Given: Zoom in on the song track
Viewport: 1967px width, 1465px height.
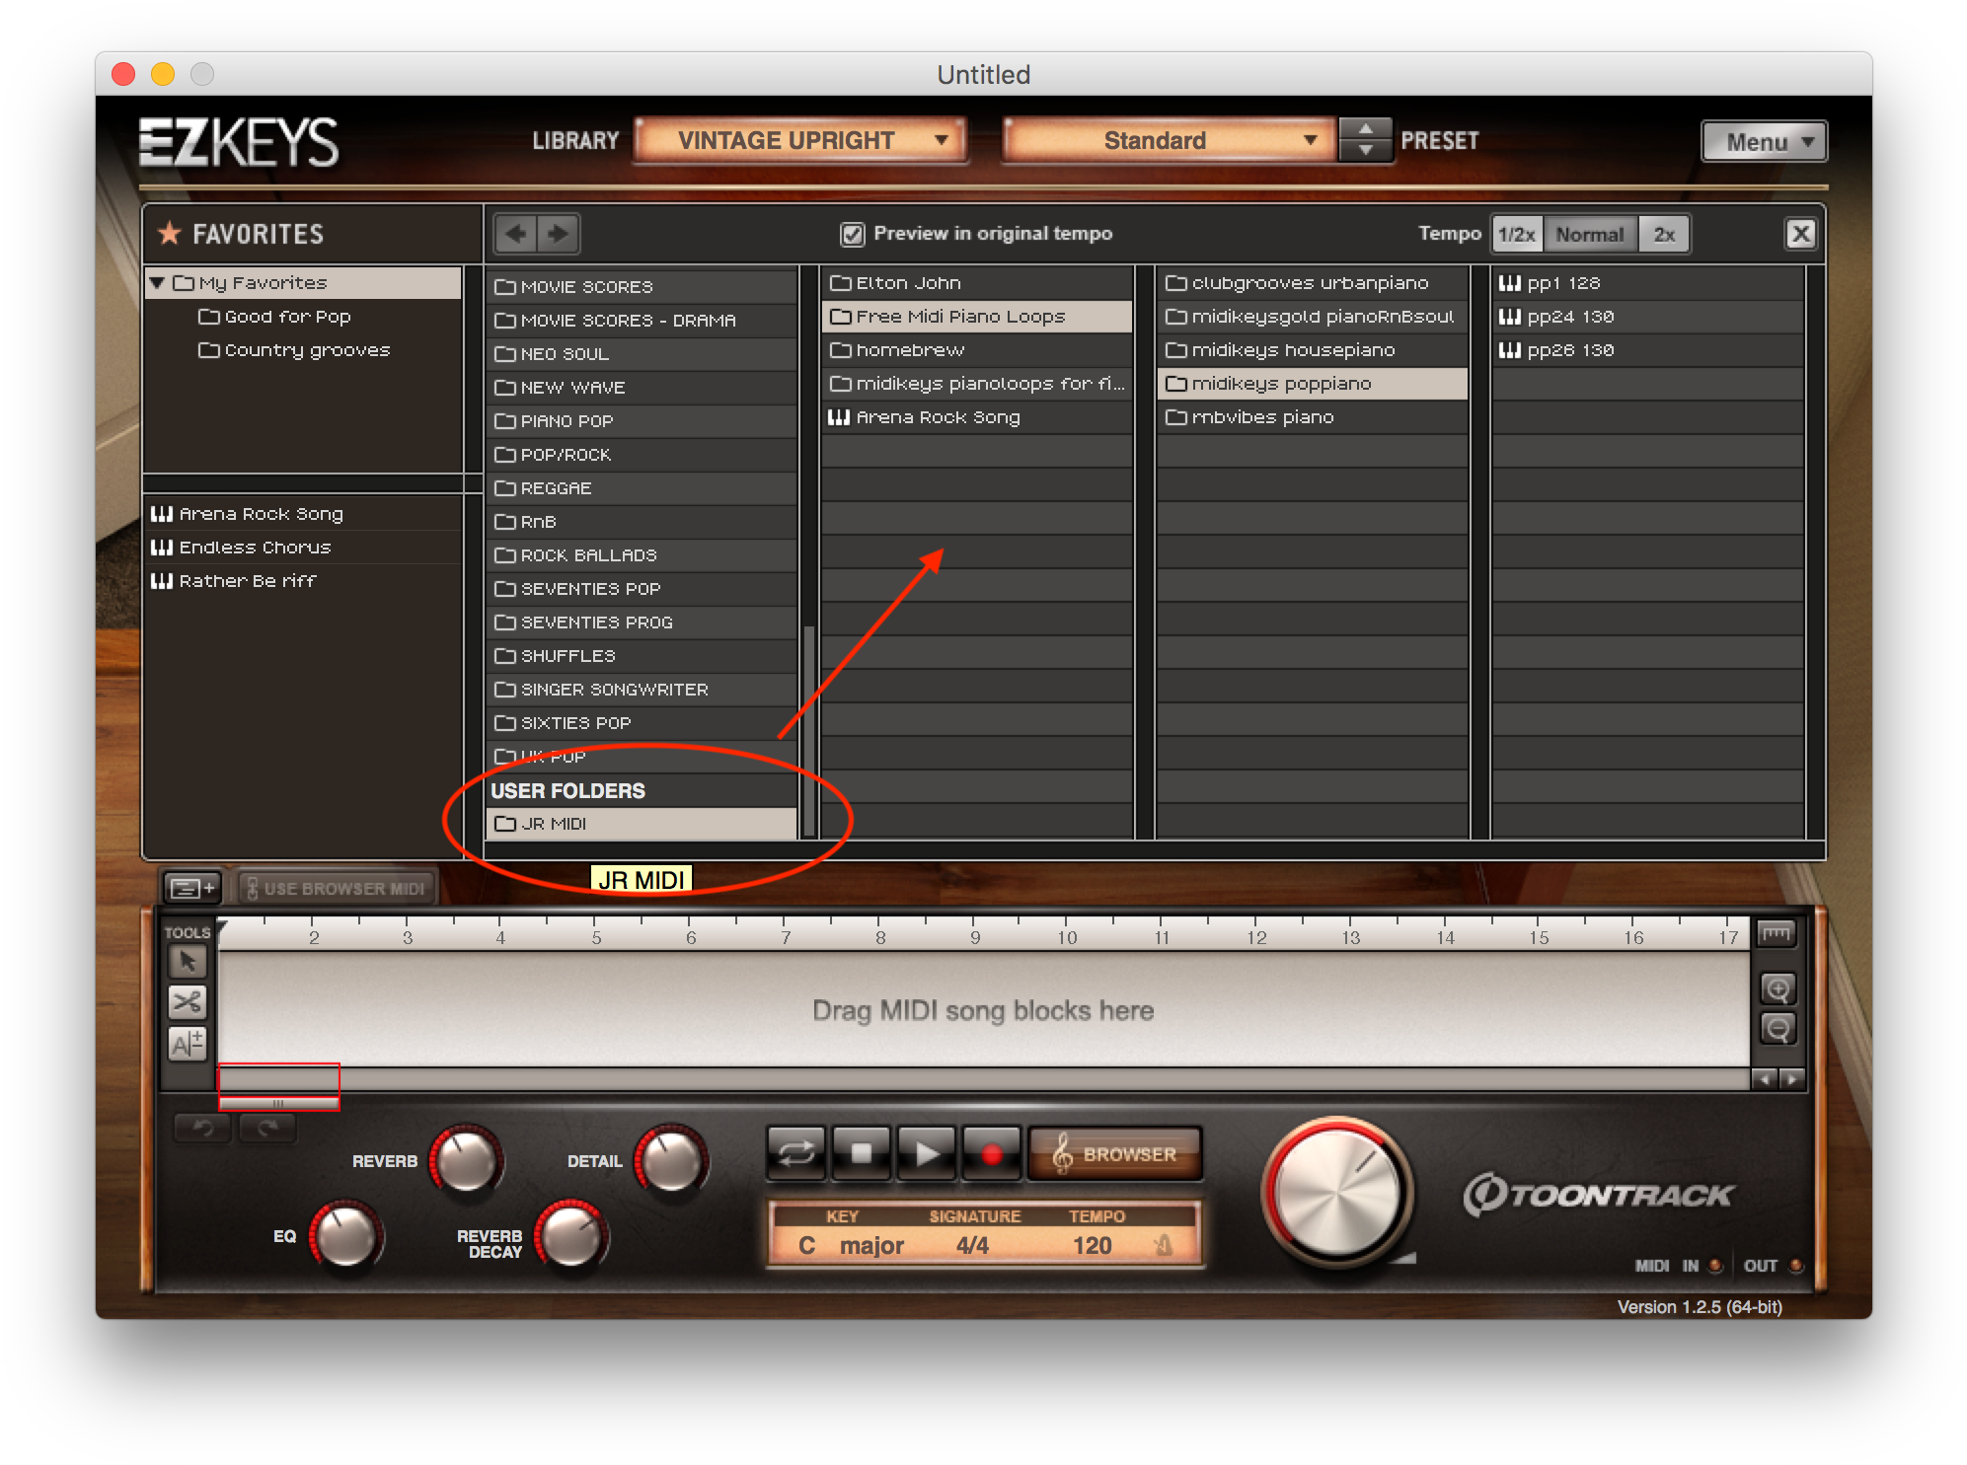Looking at the screenshot, I should click(x=1778, y=989).
